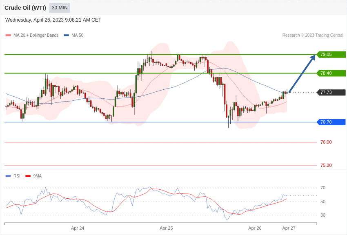Viewport: 347px width, 235px height.
Task: Click the 77.73 current price label
Action: pos(331,92)
